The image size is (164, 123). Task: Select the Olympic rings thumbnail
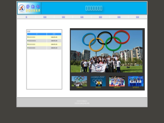pos(79,81)
